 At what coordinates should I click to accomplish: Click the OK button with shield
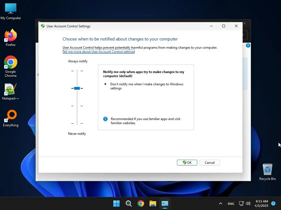tap(187, 162)
